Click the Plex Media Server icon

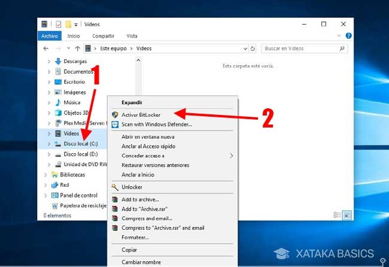click(58, 123)
